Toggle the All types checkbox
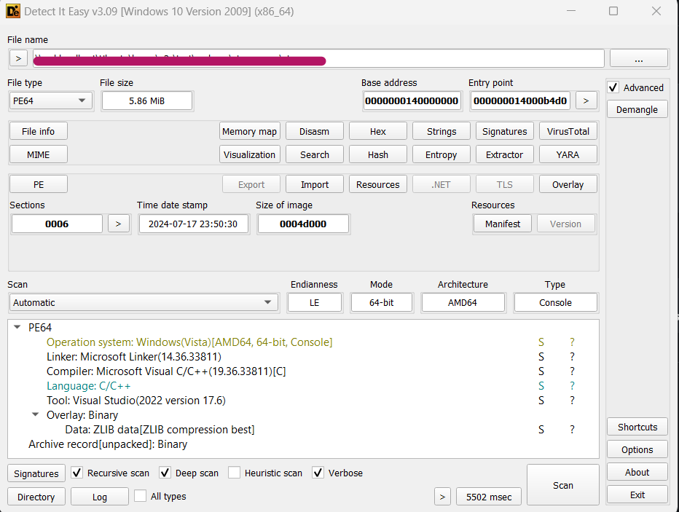Screen dimensions: 679x512 coord(140,496)
